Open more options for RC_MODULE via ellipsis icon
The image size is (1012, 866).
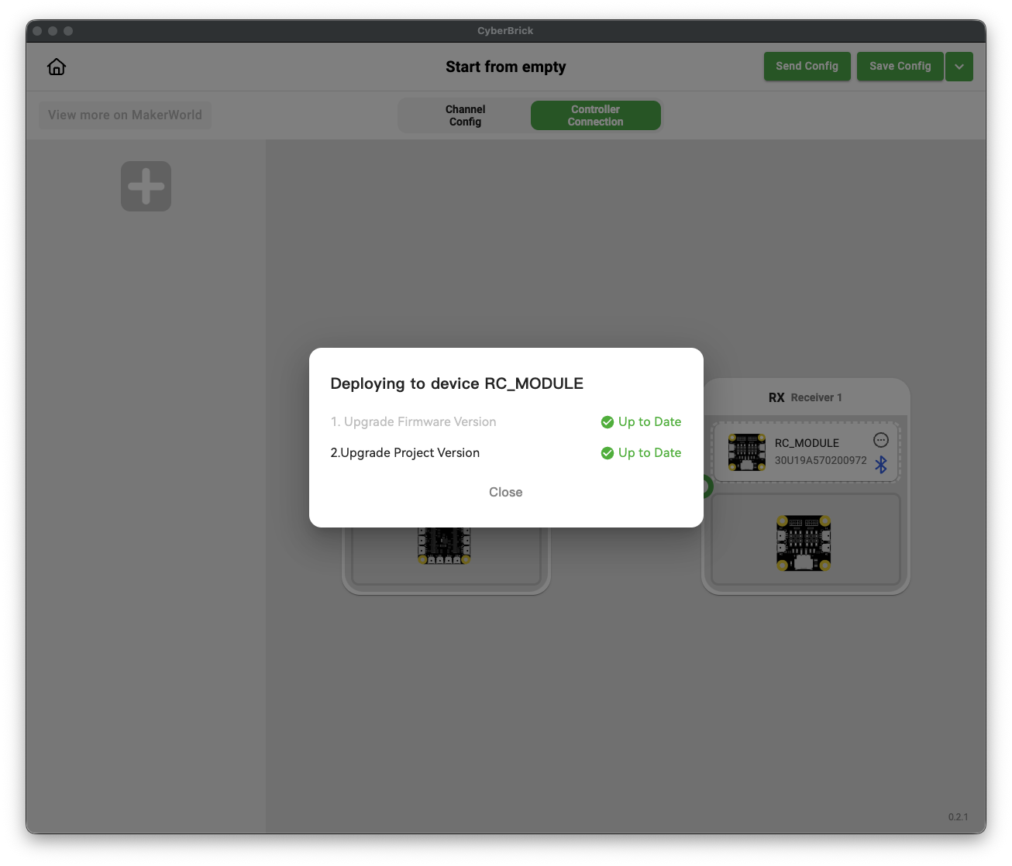click(880, 440)
